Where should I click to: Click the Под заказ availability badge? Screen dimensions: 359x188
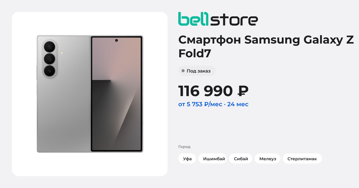point(197,71)
